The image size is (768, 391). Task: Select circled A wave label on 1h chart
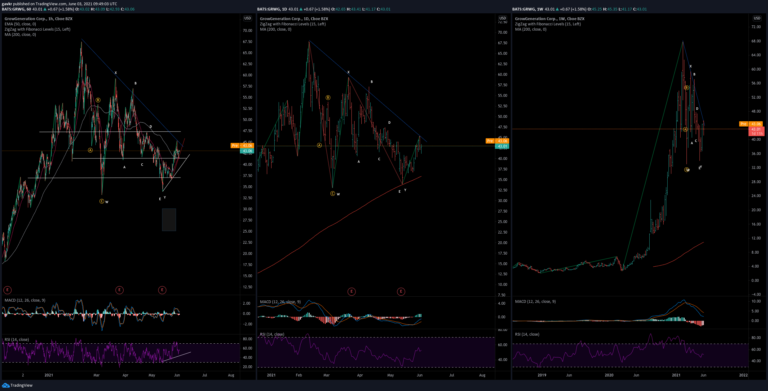coord(90,150)
